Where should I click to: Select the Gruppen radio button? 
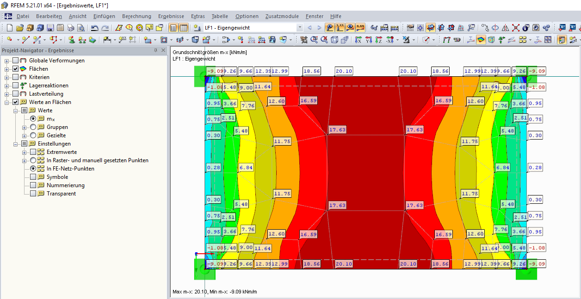coord(33,127)
